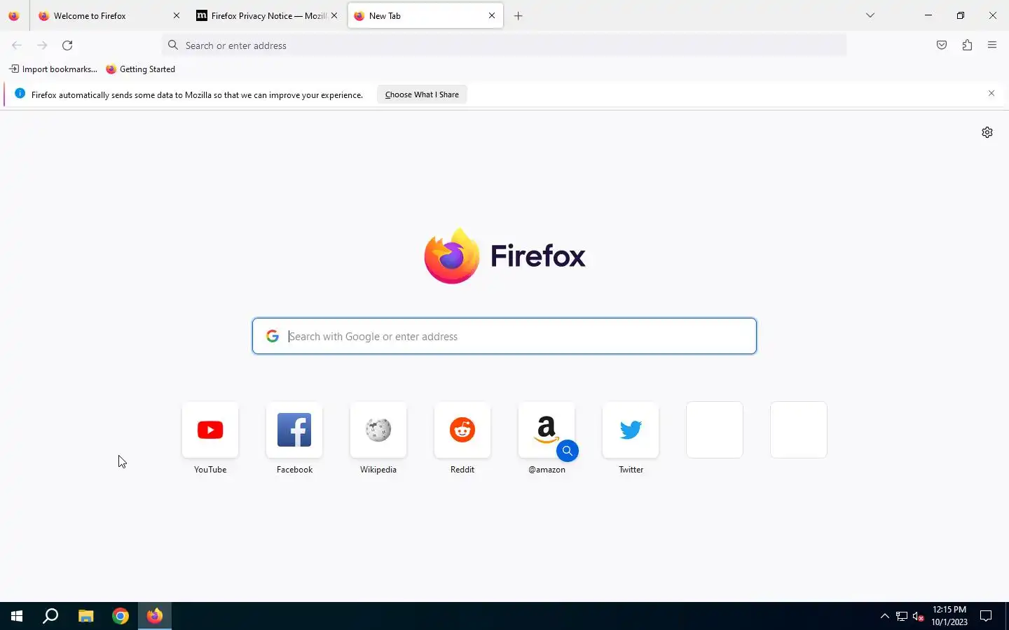
Task: Close the Welcome to Firefox tab
Action: point(177,15)
